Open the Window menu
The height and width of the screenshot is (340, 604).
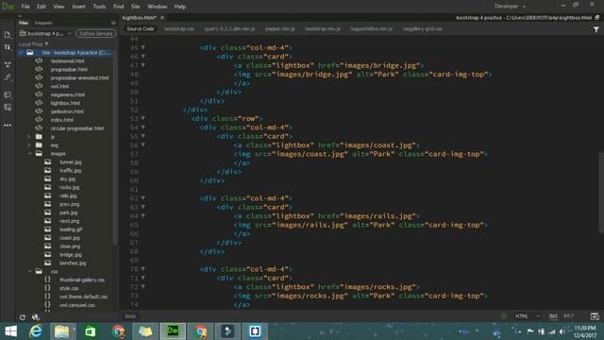point(158,7)
